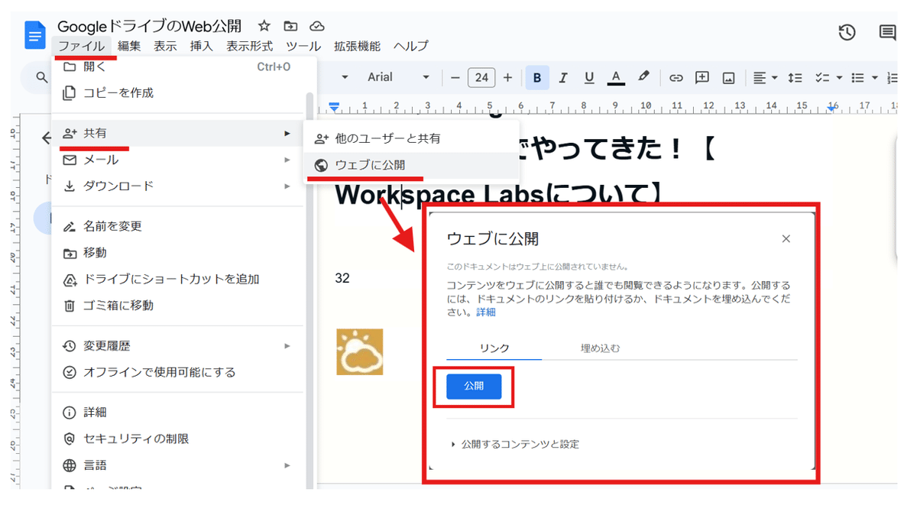This screenshot has height=505, width=917.
Task: Open the 詳細 link in the dialog text
Action: click(486, 312)
